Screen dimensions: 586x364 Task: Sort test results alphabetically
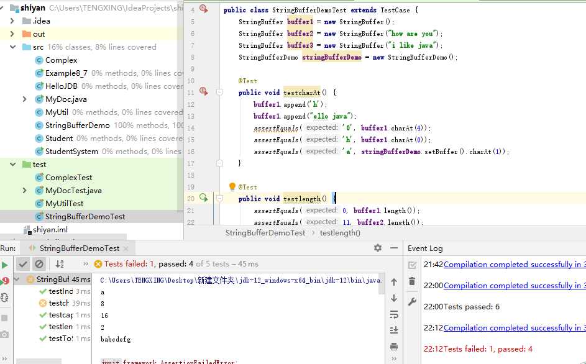(x=60, y=264)
